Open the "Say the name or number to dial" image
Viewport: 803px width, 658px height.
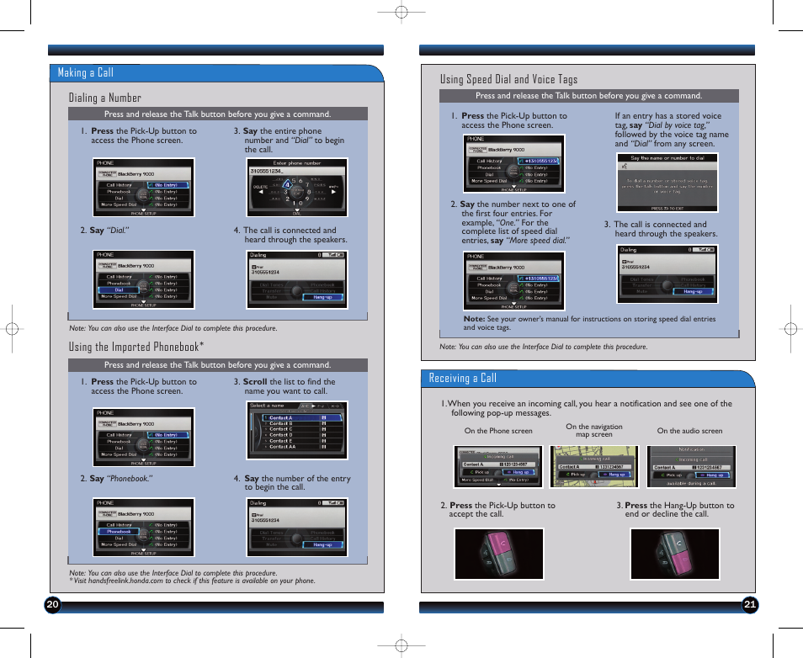click(x=667, y=183)
